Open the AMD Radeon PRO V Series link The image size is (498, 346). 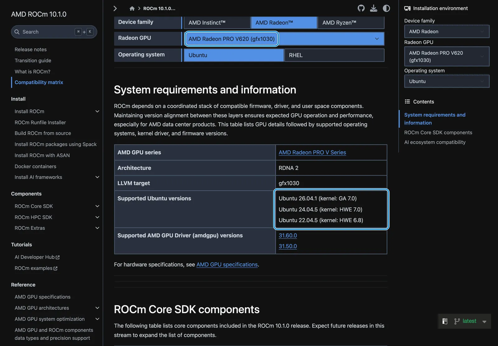point(312,152)
